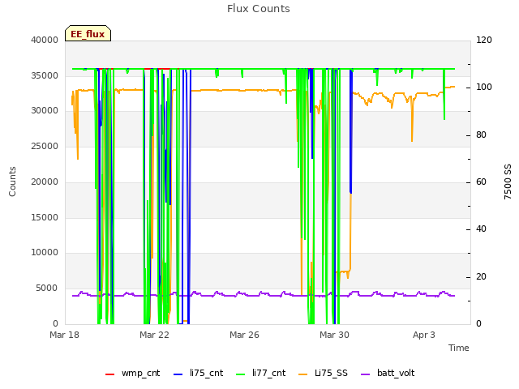Click the Mar 18 x-axis tick label

tap(65, 335)
